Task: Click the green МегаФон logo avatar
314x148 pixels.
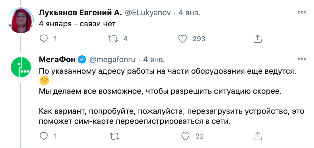Action: tap(21, 68)
